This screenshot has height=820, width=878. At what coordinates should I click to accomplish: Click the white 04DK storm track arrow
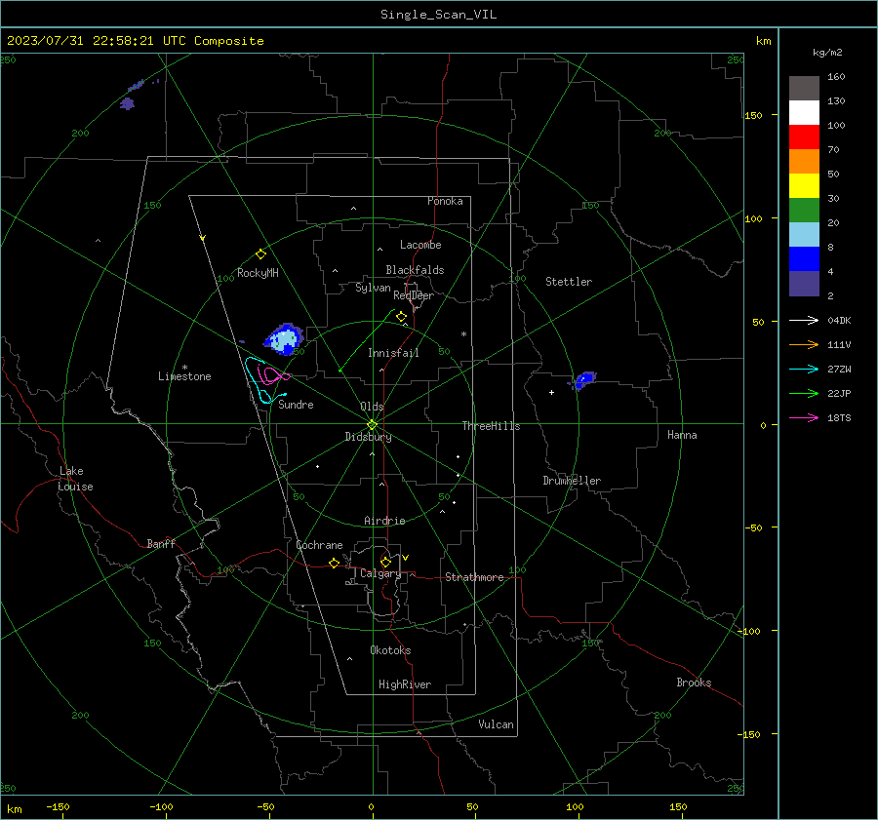804,321
